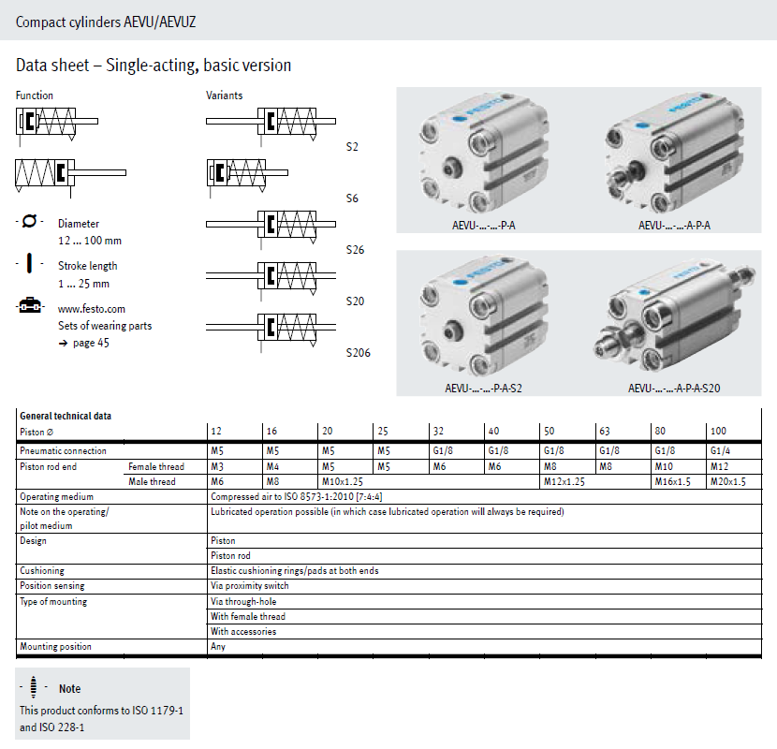777x749 pixels.
Task: Click the 'Piston rod' design value
Action: pyautogui.click(x=230, y=556)
